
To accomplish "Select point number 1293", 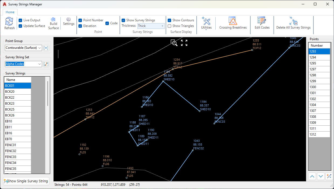I will pyautogui.click(x=319, y=51).
